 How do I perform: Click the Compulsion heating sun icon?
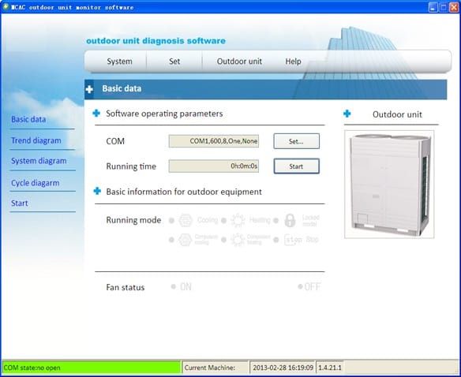pyautogui.click(x=238, y=240)
